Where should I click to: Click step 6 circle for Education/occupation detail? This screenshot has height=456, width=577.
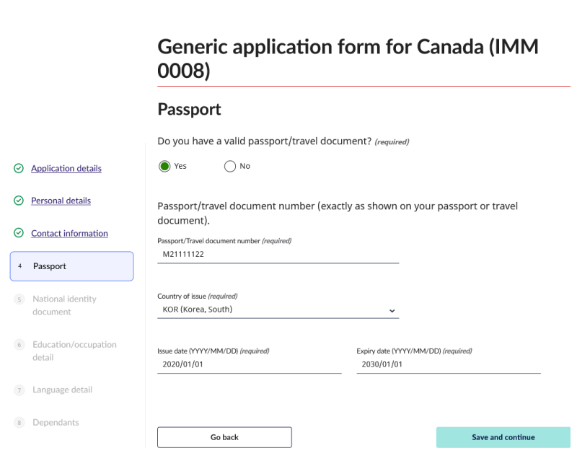(19, 345)
